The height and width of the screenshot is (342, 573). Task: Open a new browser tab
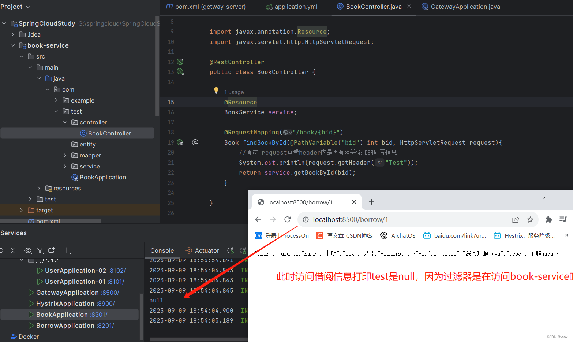pos(371,202)
